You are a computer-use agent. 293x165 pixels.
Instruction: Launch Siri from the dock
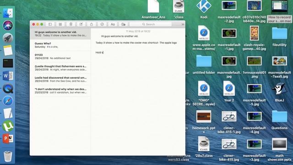[8, 26]
